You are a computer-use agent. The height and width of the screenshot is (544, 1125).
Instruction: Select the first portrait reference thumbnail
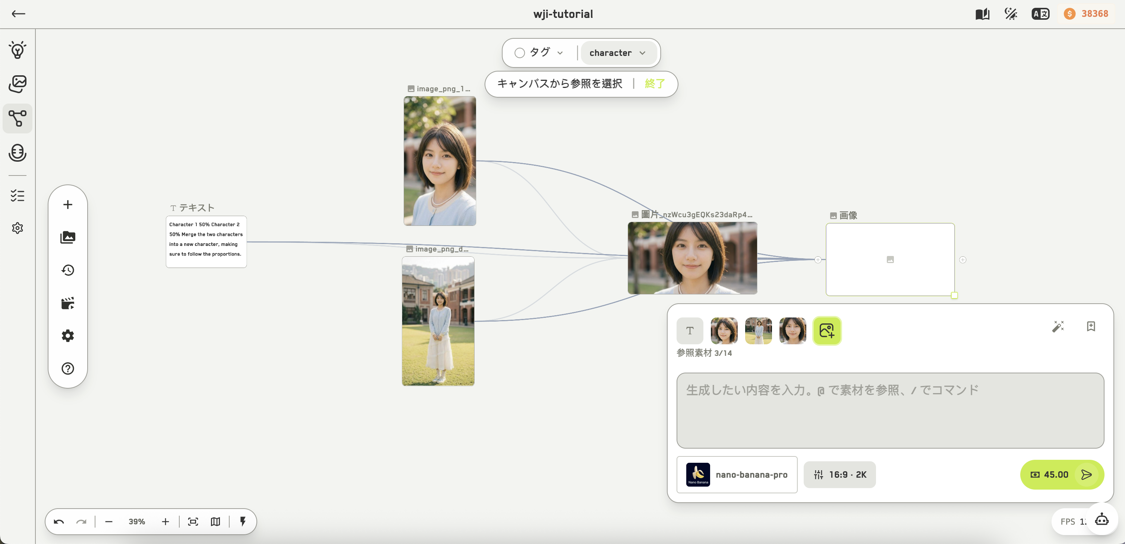pos(724,331)
